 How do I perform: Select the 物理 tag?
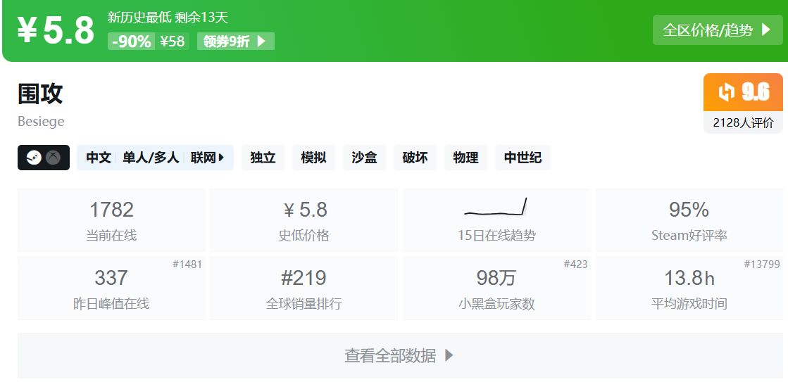pos(466,158)
